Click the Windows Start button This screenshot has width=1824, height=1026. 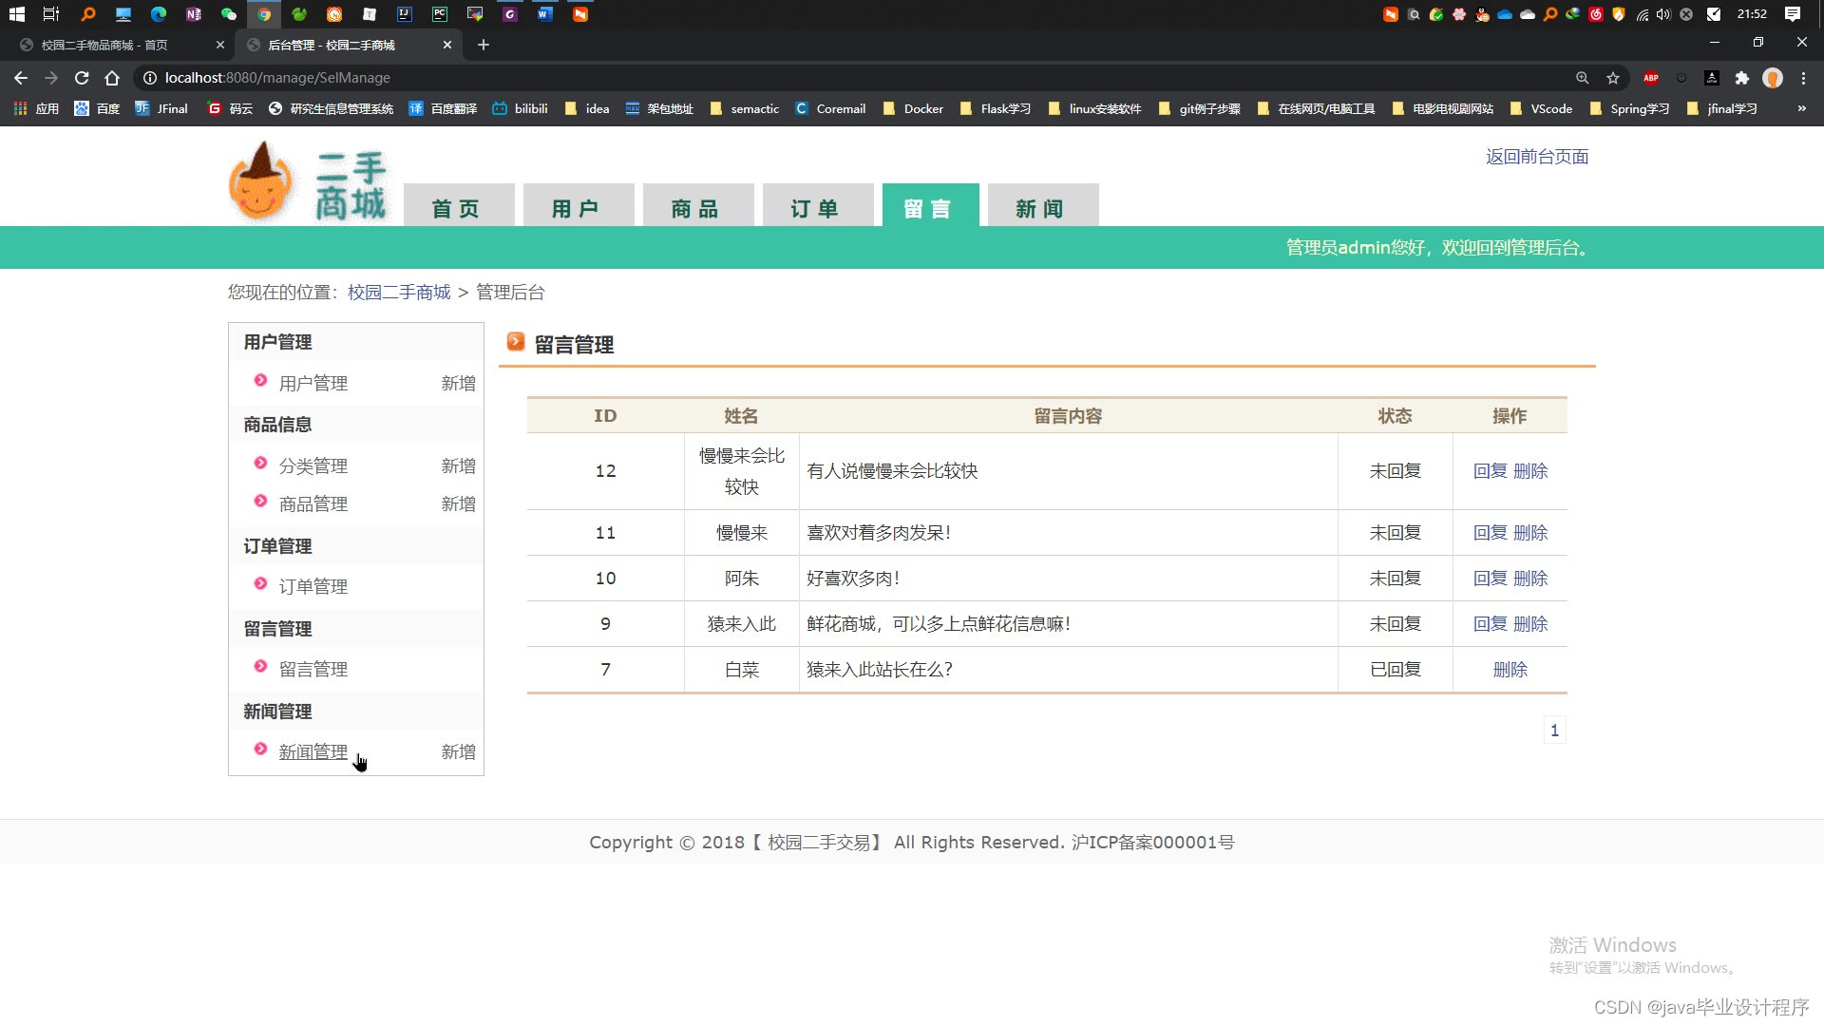click(x=16, y=14)
